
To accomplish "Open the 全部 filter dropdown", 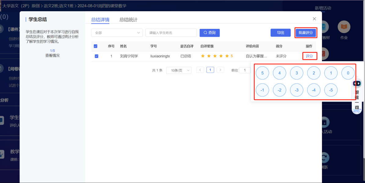I will 117,33.
